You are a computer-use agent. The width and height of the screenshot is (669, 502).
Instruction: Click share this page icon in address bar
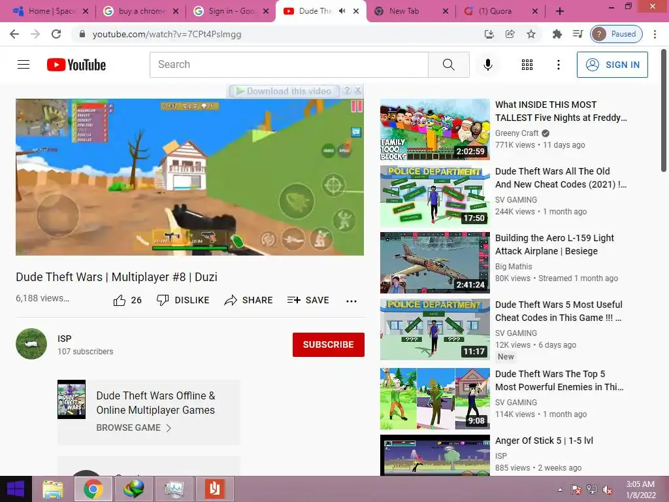point(510,34)
